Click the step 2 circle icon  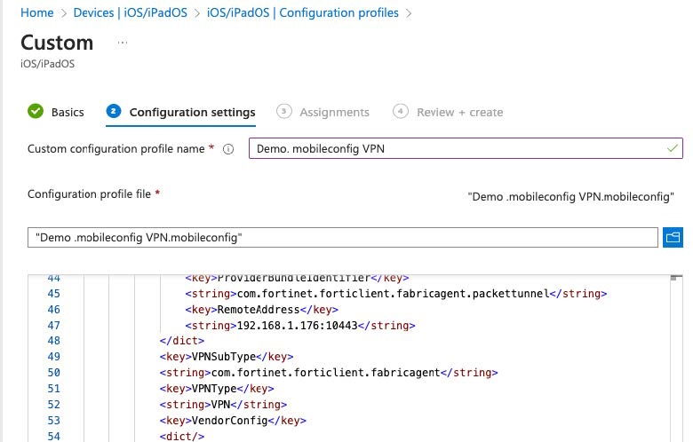pos(113,112)
